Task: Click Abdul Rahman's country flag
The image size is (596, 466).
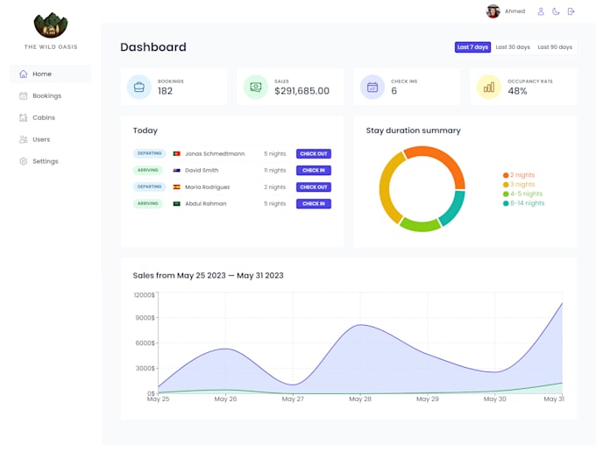Action: pyautogui.click(x=177, y=204)
